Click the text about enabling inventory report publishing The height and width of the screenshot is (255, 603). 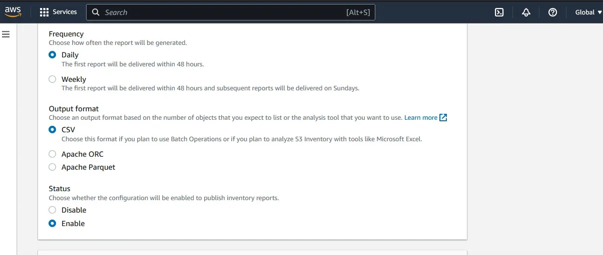pos(164,198)
